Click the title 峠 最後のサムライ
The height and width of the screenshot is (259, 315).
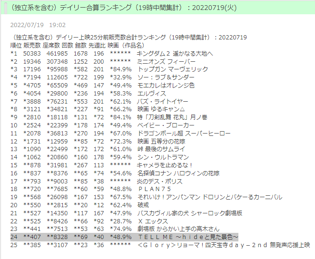coord(161,149)
